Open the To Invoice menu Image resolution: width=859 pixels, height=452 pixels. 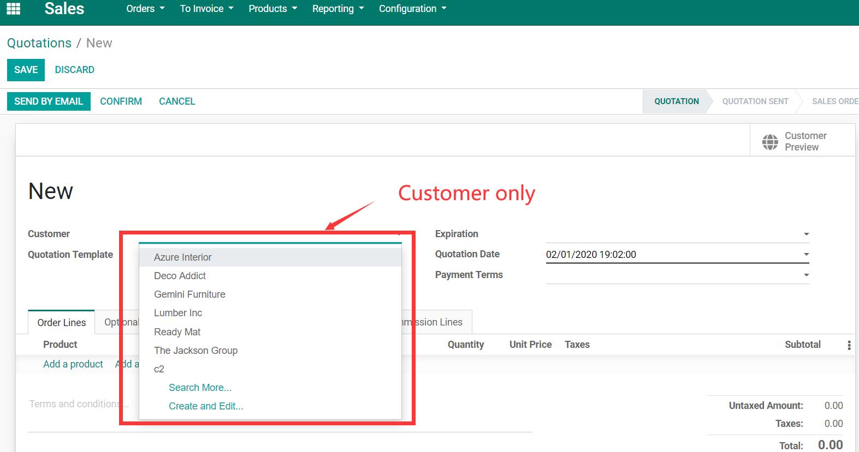click(x=206, y=9)
